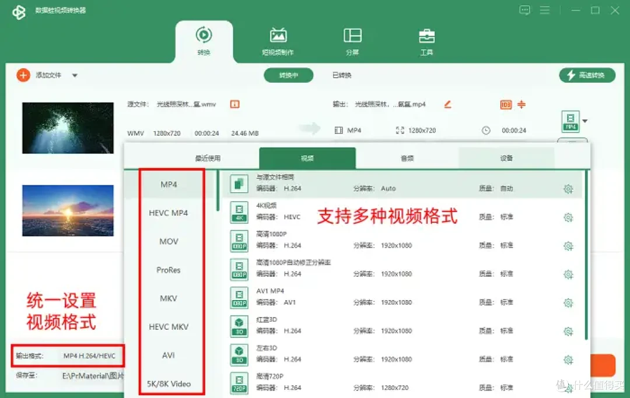Click the 与源文件相同 preset icon
The height and width of the screenshot is (398, 630).
click(x=239, y=184)
